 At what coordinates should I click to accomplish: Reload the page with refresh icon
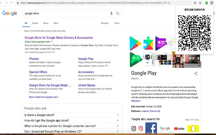pos(11,3)
